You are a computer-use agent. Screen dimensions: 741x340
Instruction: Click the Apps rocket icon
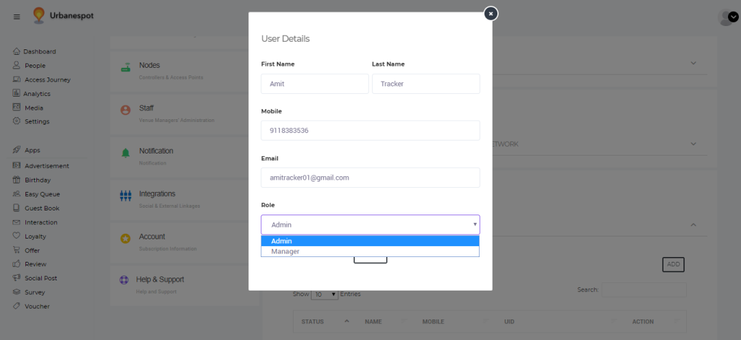click(16, 149)
